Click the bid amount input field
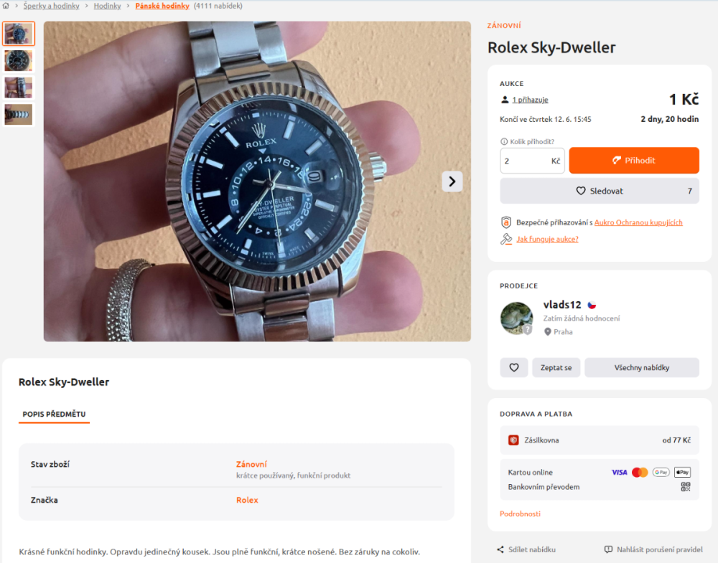Viewport: 718px width, 563px height. pyautogui.click(x=532, y=161)
